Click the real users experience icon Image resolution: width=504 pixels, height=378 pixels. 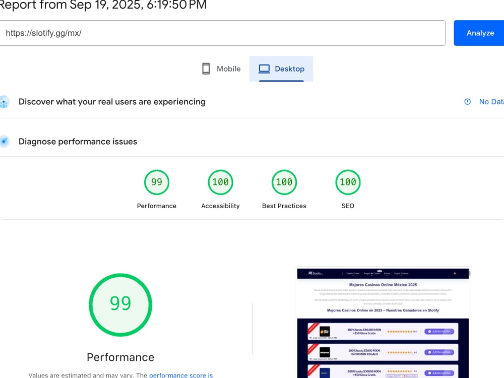coord(4,102)
